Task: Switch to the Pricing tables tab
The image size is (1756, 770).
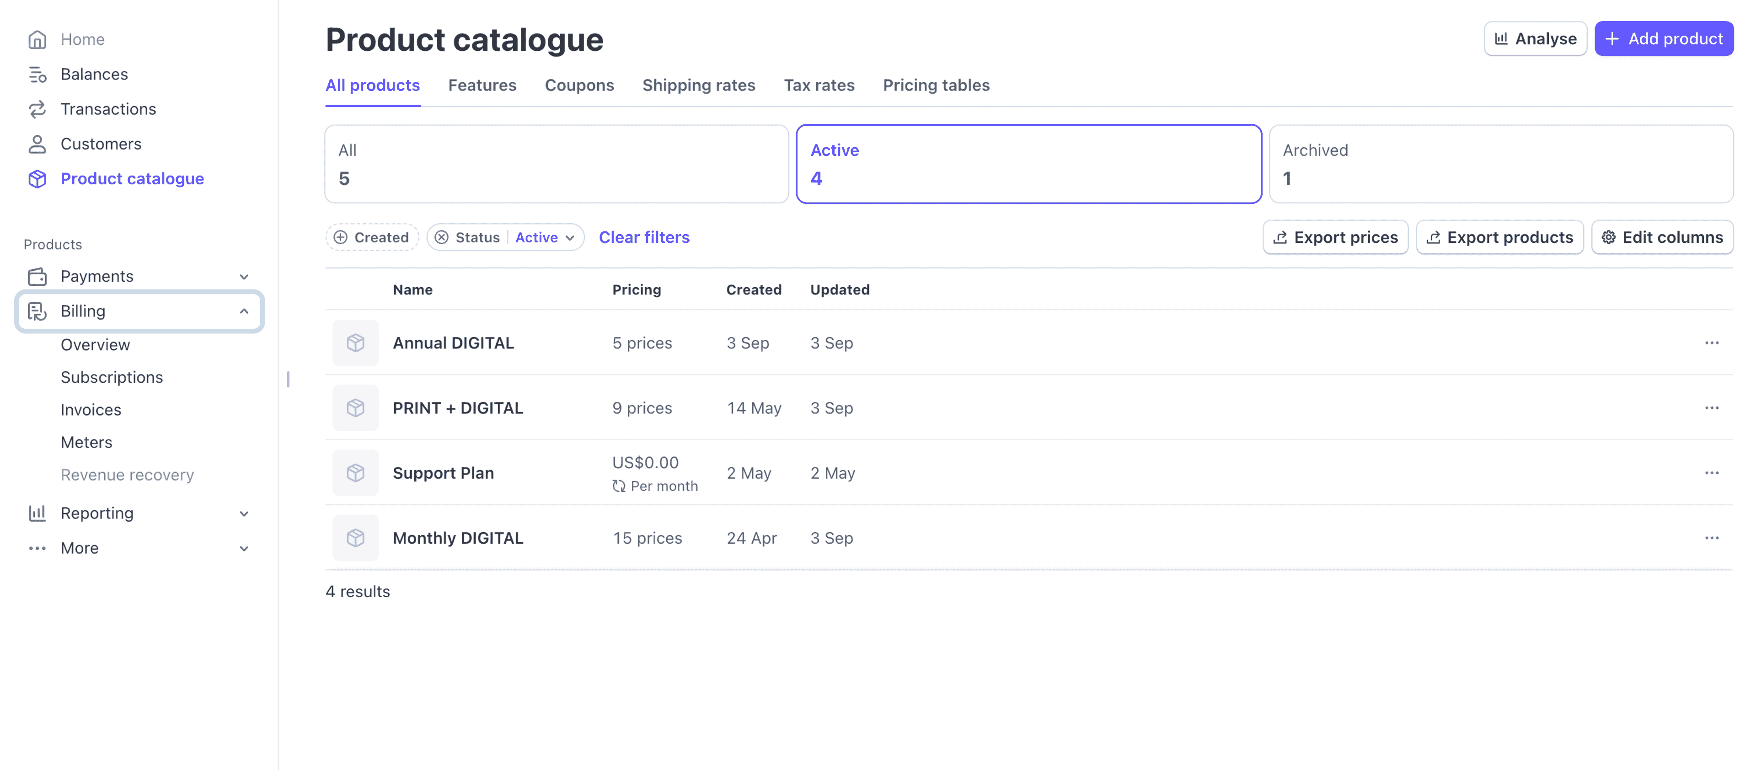Action: point(936,86)
